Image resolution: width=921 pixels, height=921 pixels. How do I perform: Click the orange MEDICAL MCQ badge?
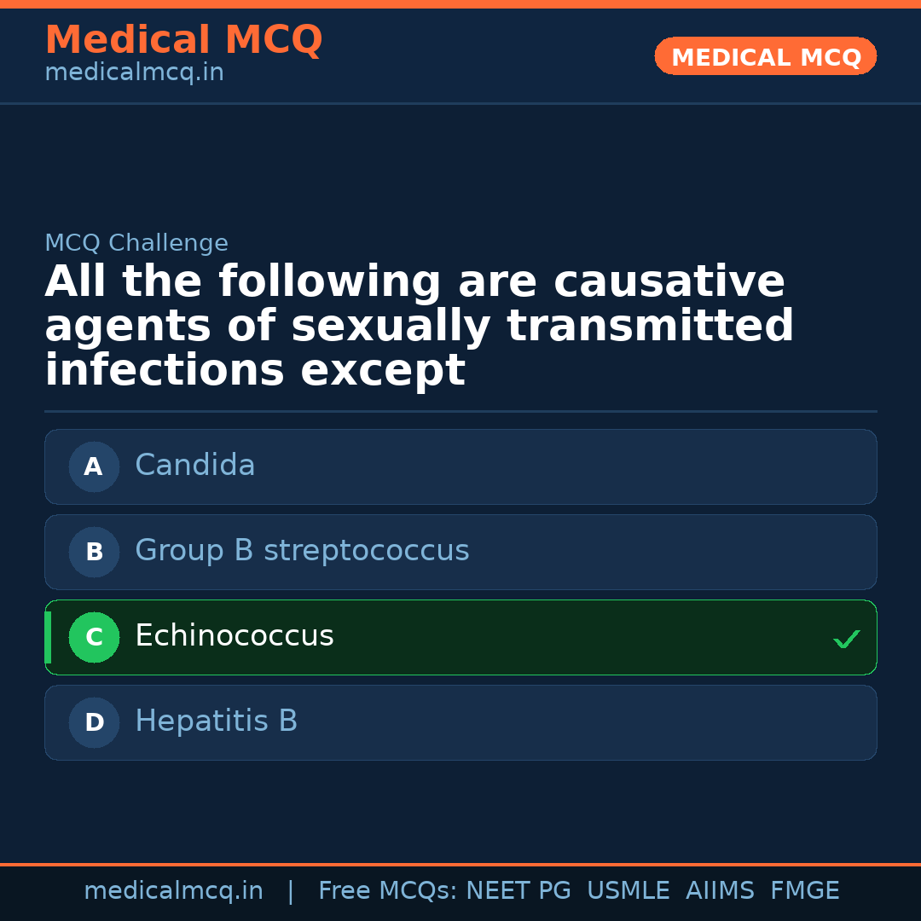[766, 56]
